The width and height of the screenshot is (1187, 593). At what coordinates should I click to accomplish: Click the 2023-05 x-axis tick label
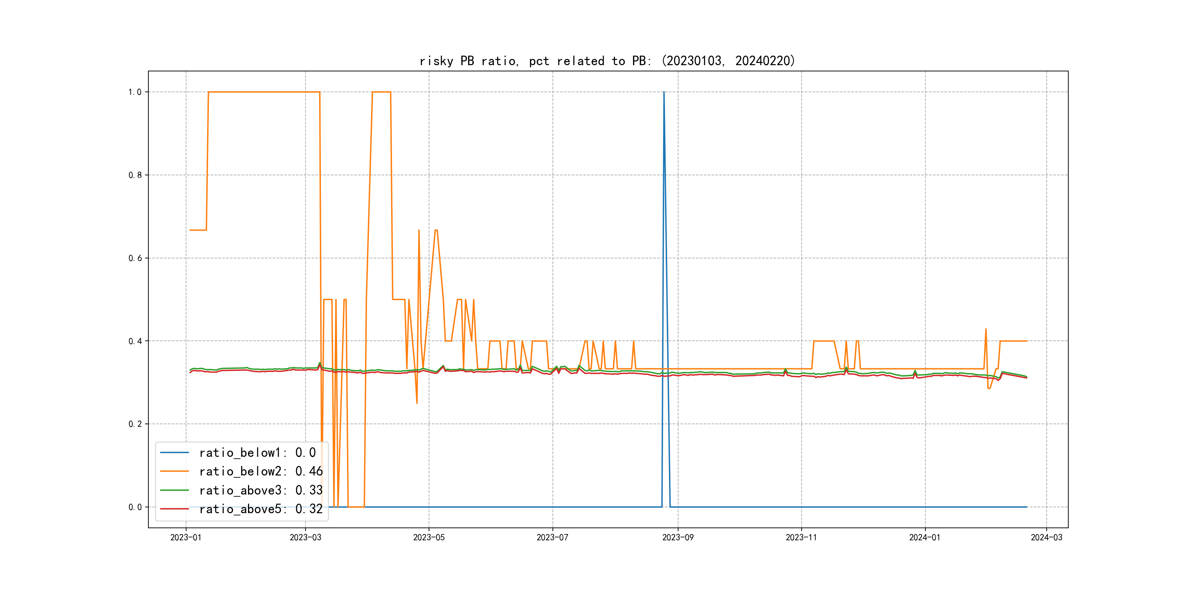pos(429,537)
